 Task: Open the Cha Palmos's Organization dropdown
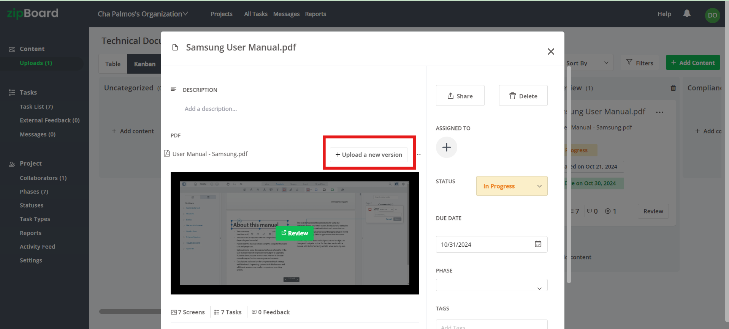pyautogui.click(x=143, y=14)
